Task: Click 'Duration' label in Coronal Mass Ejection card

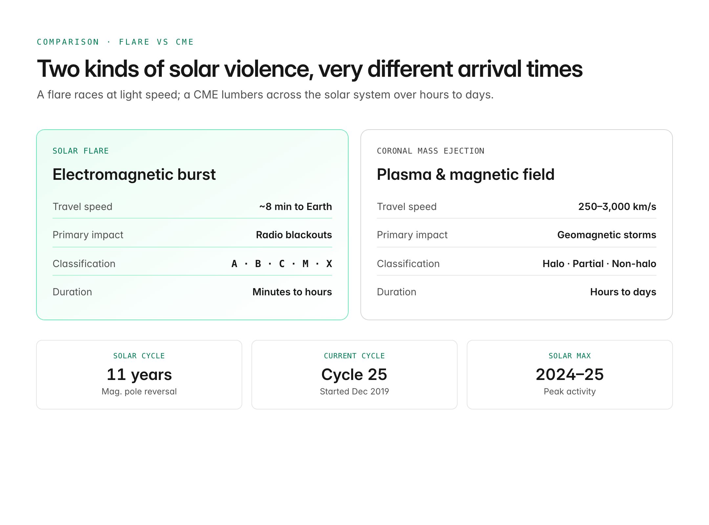Action: [x=397, y=292]
